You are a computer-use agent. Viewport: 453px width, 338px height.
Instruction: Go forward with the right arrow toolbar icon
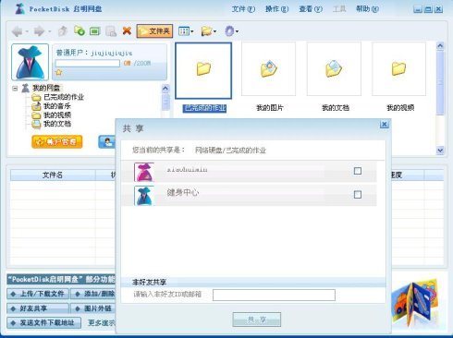pyautogui.click(x=39, y=31)
